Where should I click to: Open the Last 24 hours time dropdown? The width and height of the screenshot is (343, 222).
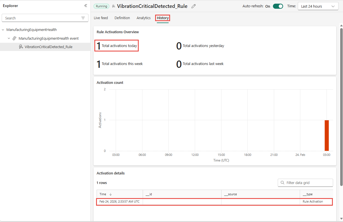(x=318, y=6)
